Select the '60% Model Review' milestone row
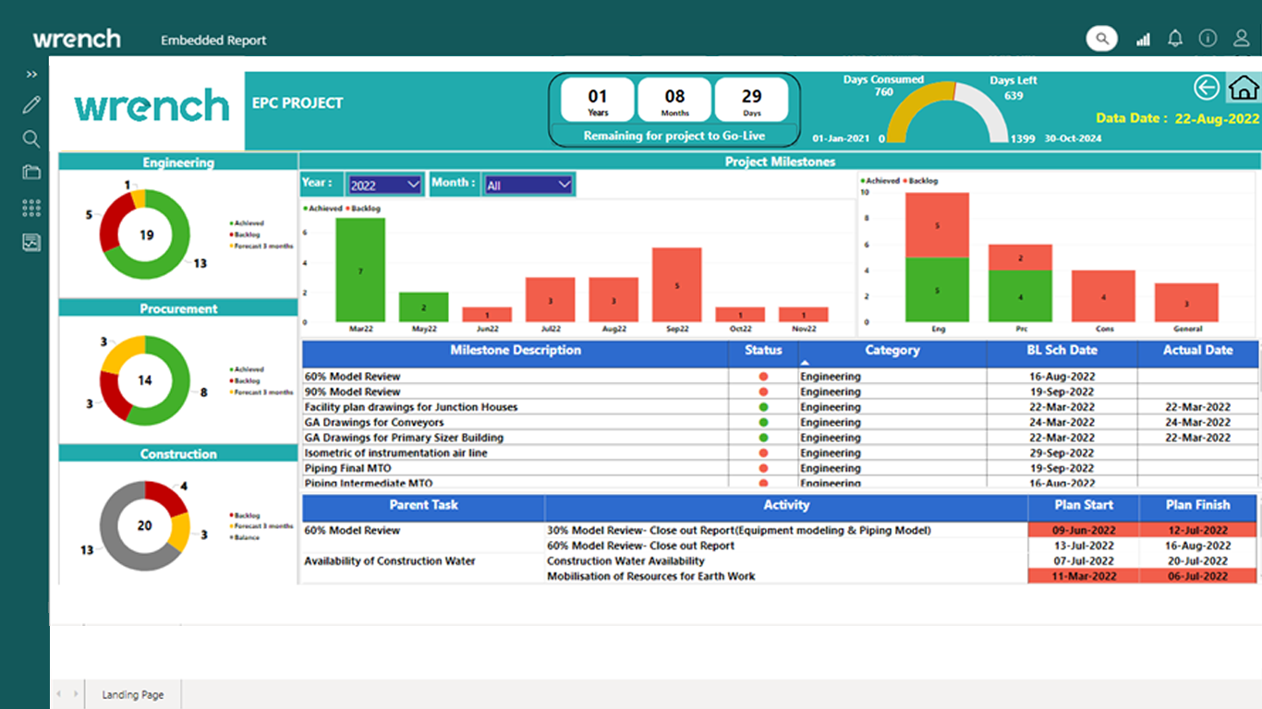 point(781,377)
